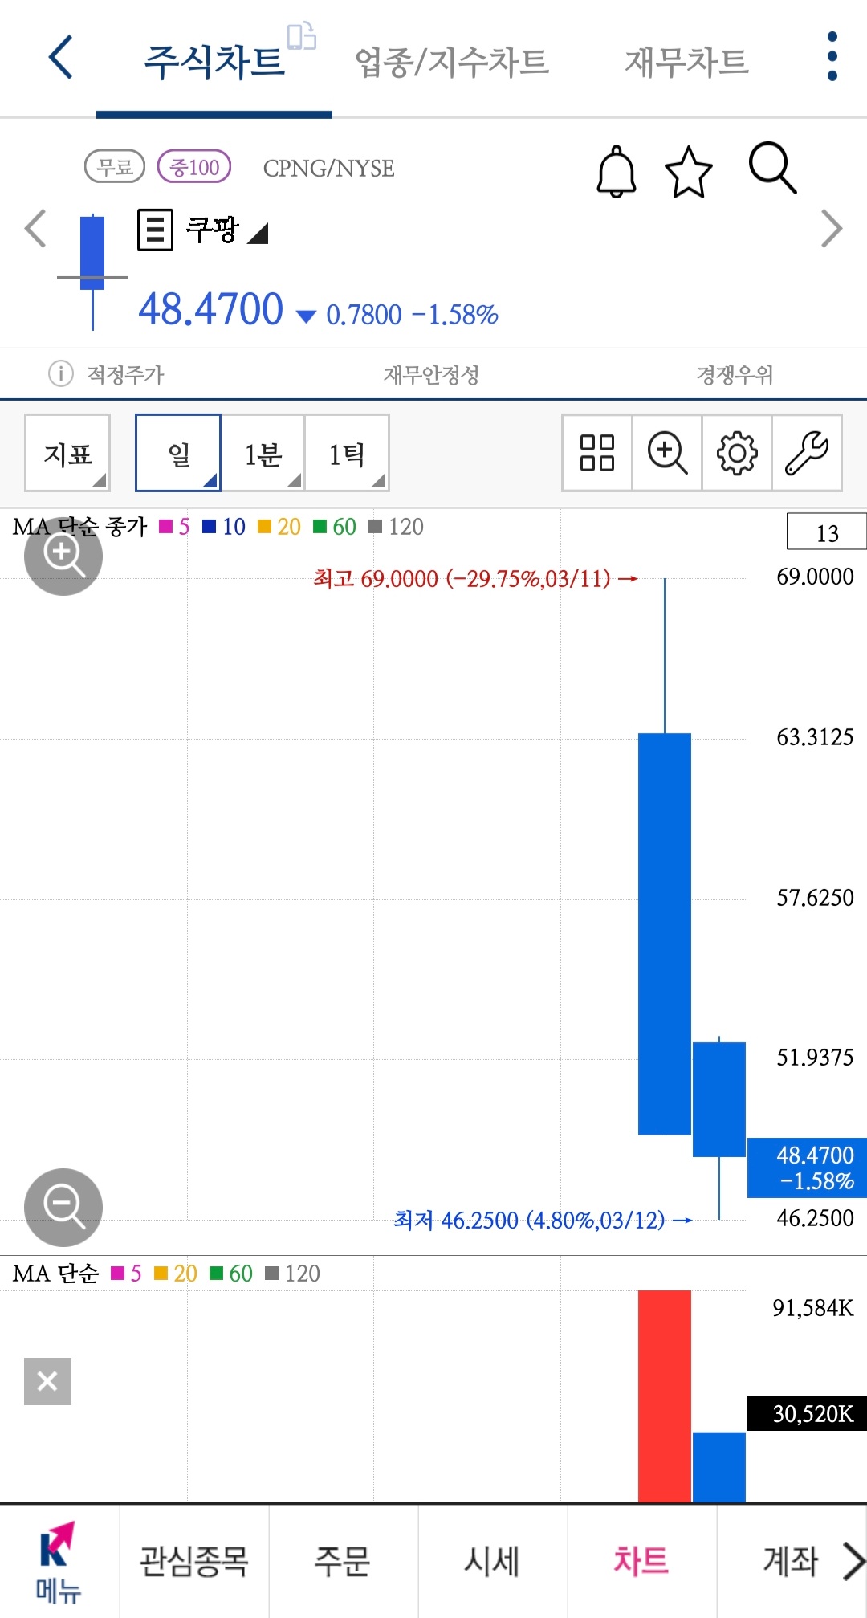Select the volume MA 60 green swatch
The height and width of the screenshot is (1618, 867).
[x=216, y=1273]
